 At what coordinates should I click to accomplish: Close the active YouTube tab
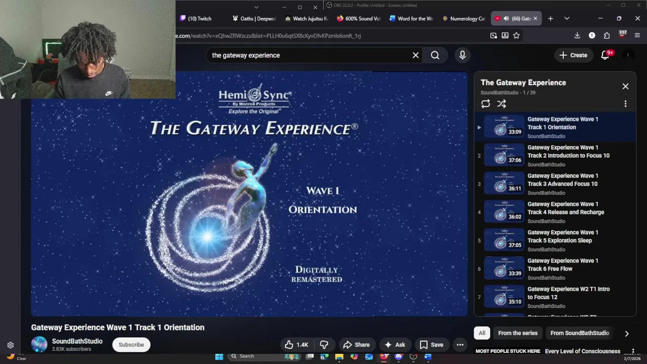[x=535, y=19]
